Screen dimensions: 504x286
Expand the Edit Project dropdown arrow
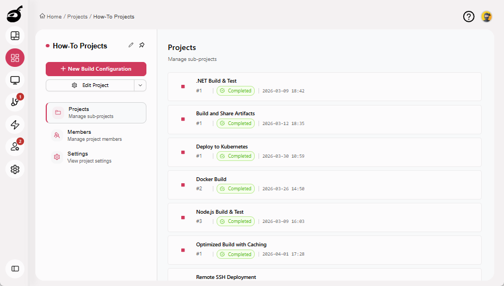(140, 85)
